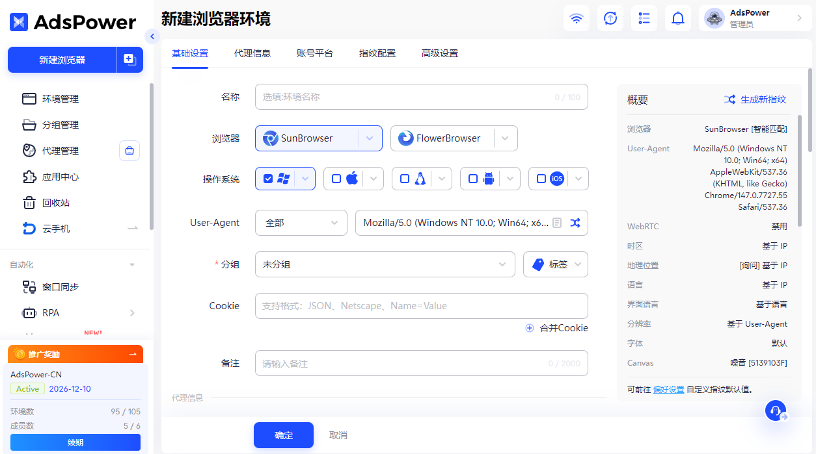Open the 标签 dropdown

coord(556,264)
